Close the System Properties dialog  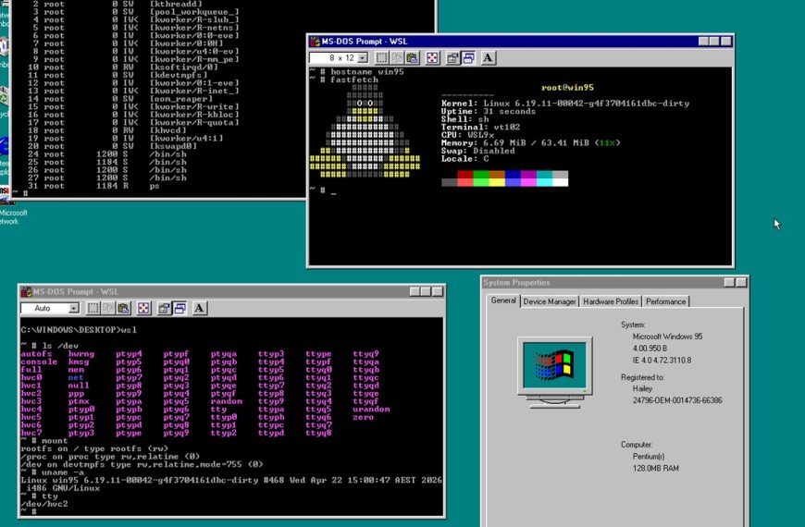tap(741, 283)
